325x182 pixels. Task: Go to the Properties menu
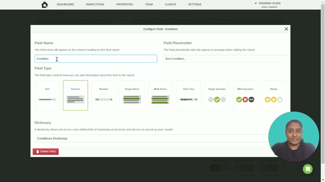[x=125, y=4]
